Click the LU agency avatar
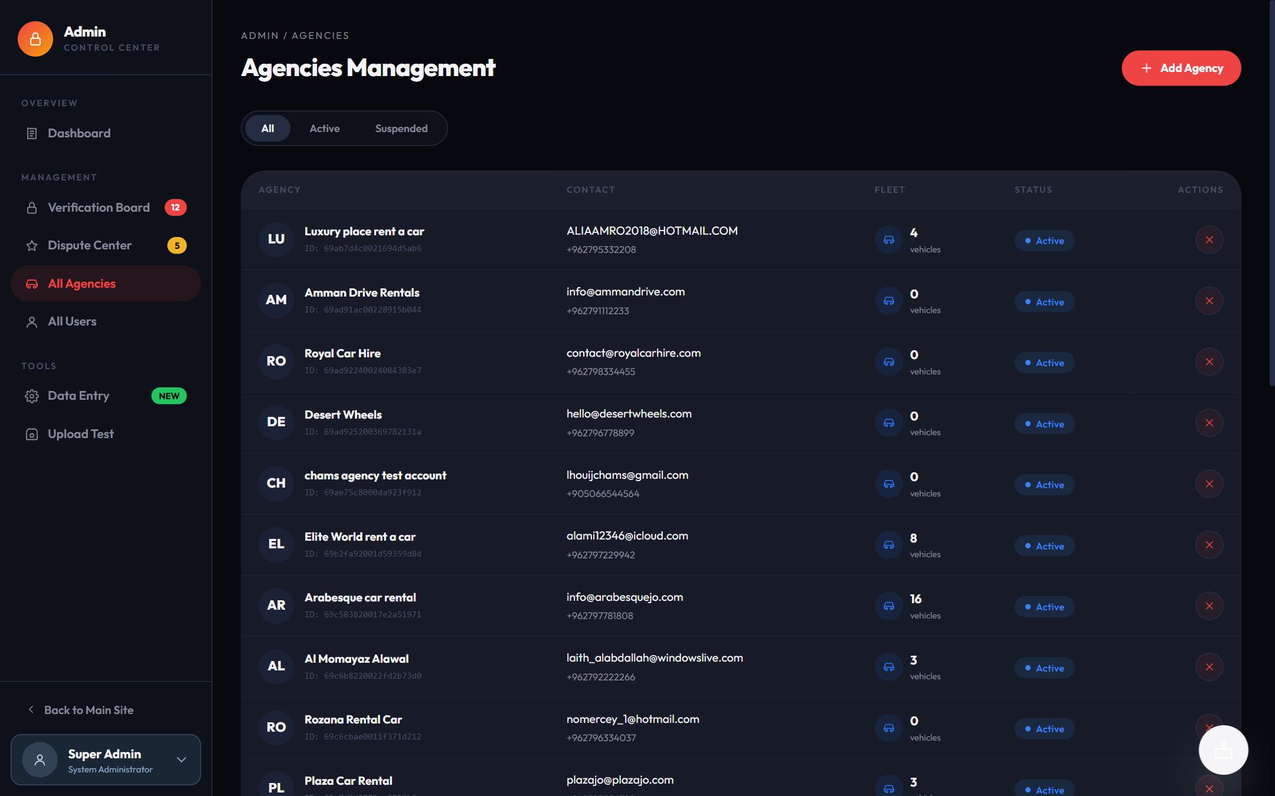 coord(276,239)
